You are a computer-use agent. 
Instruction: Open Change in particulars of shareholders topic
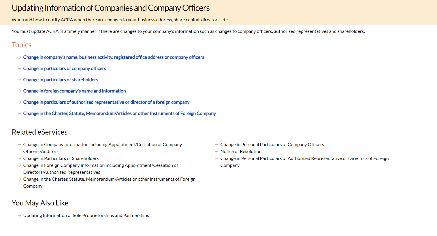point(61,80)
